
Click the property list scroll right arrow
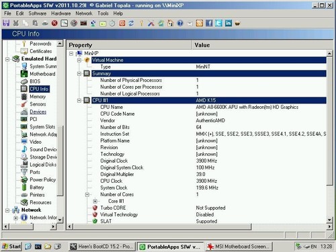tap(329, 226)
